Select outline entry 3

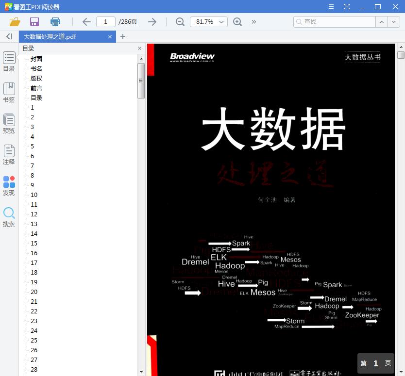coord(32,127)
